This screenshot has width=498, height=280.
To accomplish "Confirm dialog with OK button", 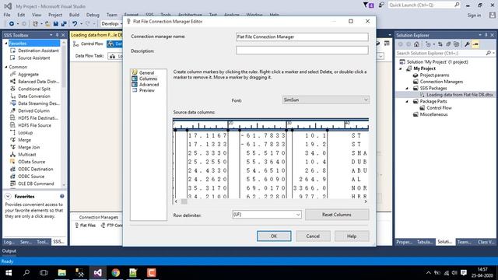I will click(274, 236).
